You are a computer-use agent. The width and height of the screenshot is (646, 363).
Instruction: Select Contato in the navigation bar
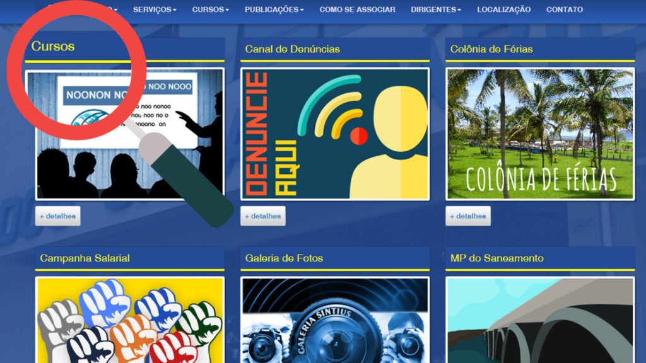click(564, 9)
